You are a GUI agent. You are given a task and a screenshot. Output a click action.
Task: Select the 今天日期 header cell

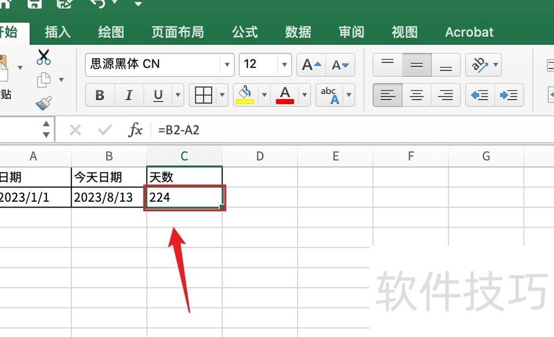click(109, 177)
